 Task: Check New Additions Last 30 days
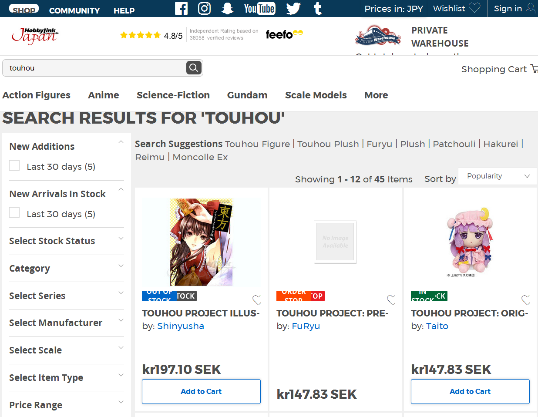(15, 166)
